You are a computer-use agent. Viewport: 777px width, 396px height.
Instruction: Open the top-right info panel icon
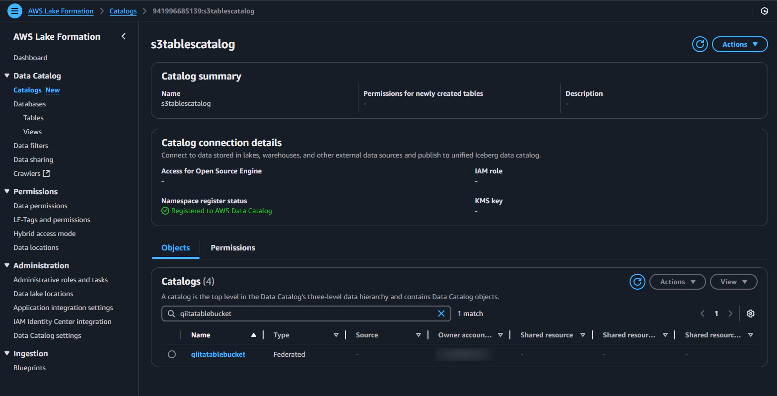click(765, 11)
